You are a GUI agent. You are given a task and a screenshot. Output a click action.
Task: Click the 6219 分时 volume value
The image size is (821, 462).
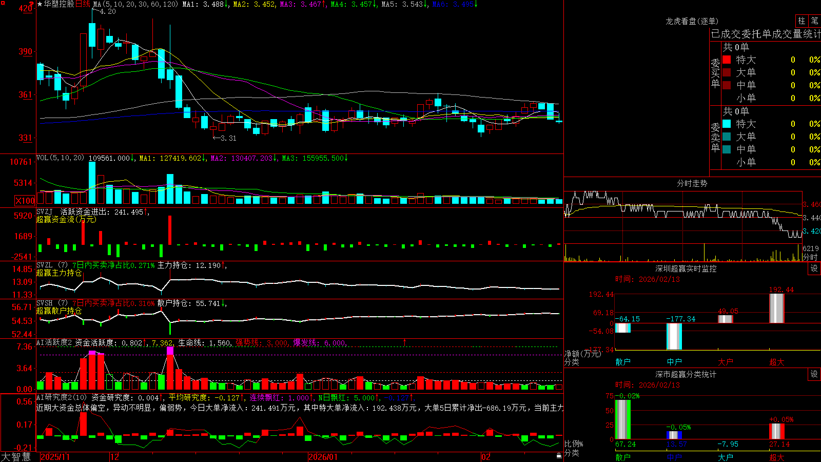pos(811,248)
